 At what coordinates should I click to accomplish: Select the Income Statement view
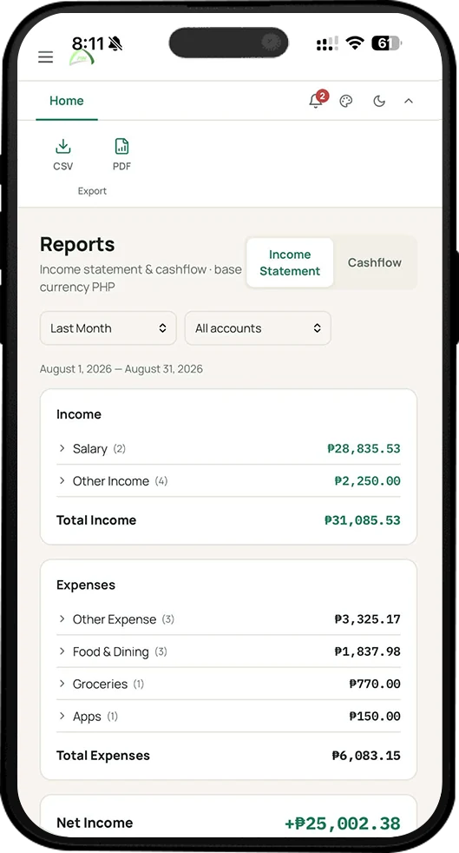[x=290, y=262]
